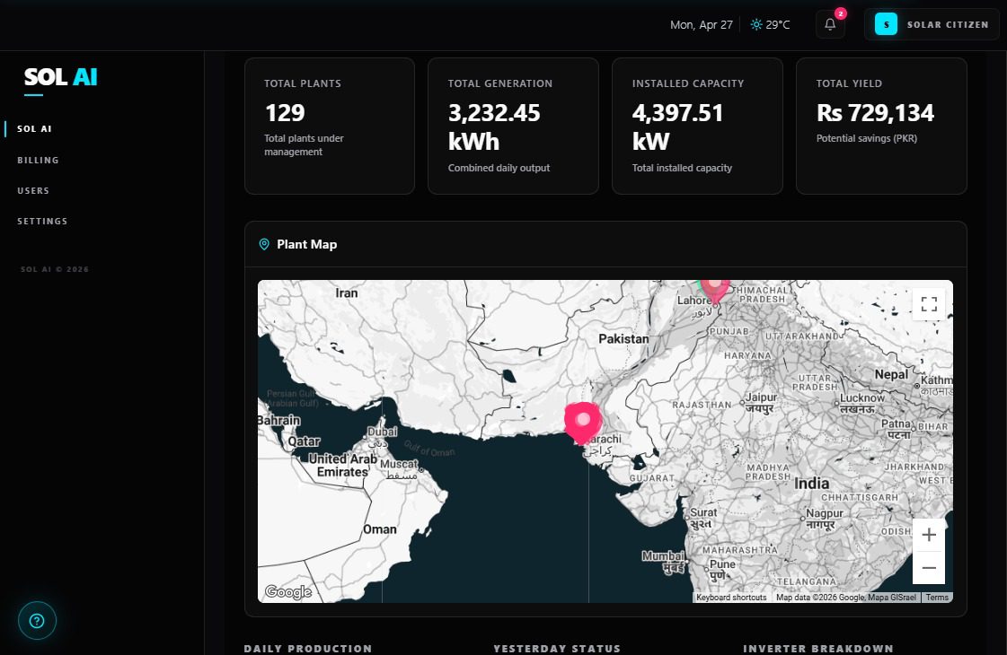Screen dimensions: 1007x655
Task: Click the Pakistan label on map
Action: click(623, 339)
